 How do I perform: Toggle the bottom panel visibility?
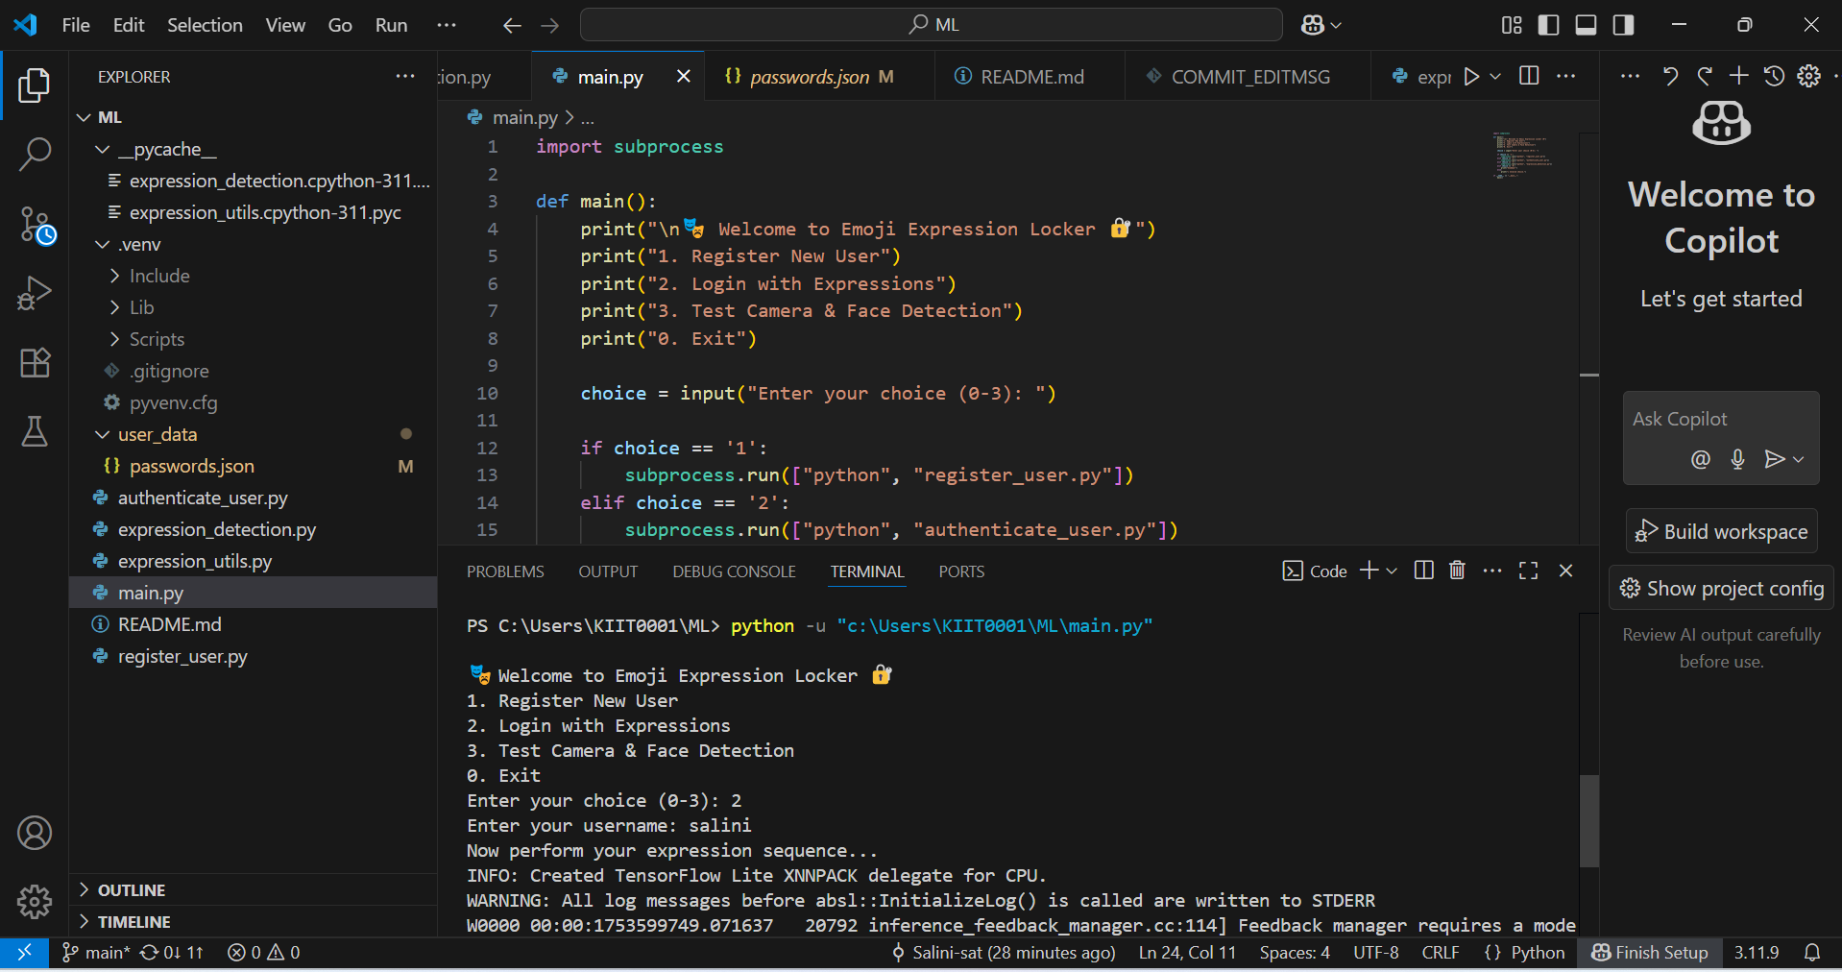1586,25
